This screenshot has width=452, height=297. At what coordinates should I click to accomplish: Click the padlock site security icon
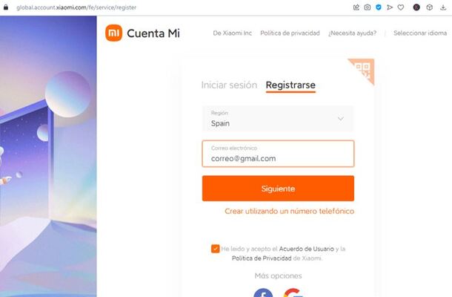tap(6, 7)
